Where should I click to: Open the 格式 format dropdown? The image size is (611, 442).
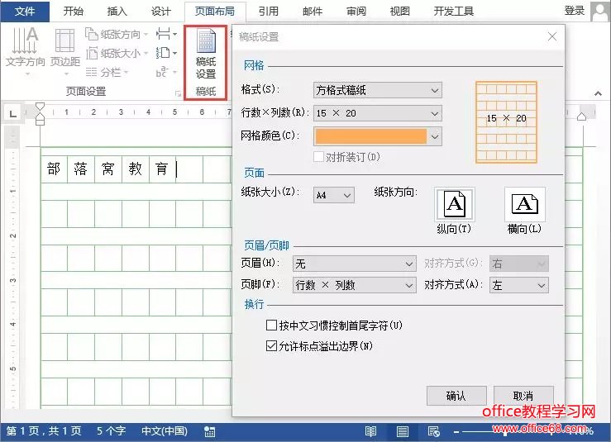(378, 90)
